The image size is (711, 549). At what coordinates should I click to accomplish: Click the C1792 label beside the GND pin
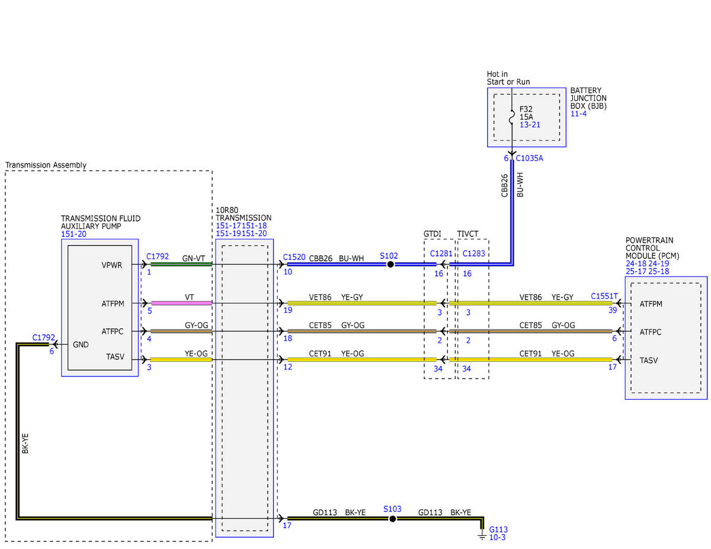43,338
